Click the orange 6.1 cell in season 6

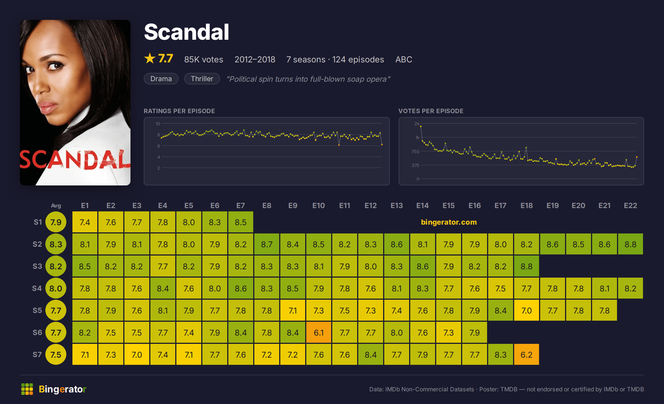319,333
